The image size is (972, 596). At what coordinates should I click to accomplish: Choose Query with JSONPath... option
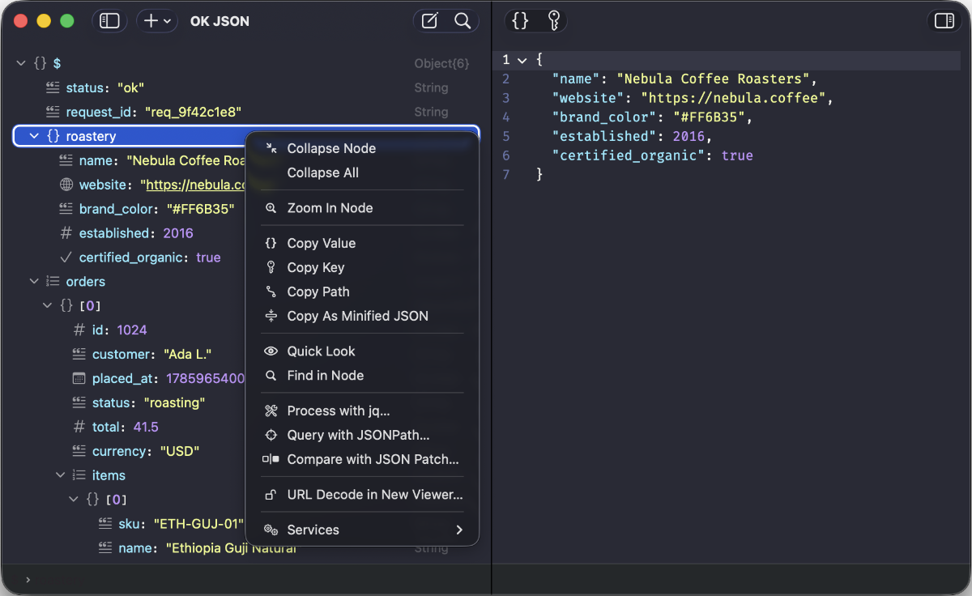362,435
